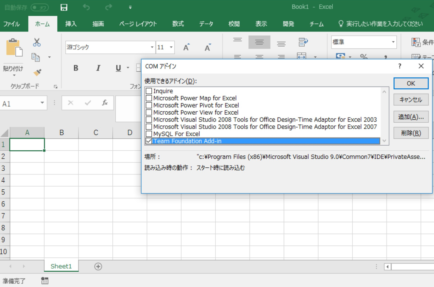Click the formula bar cancel X icon
This screenshot has width=434, height=287.
[x=71, y=103]
